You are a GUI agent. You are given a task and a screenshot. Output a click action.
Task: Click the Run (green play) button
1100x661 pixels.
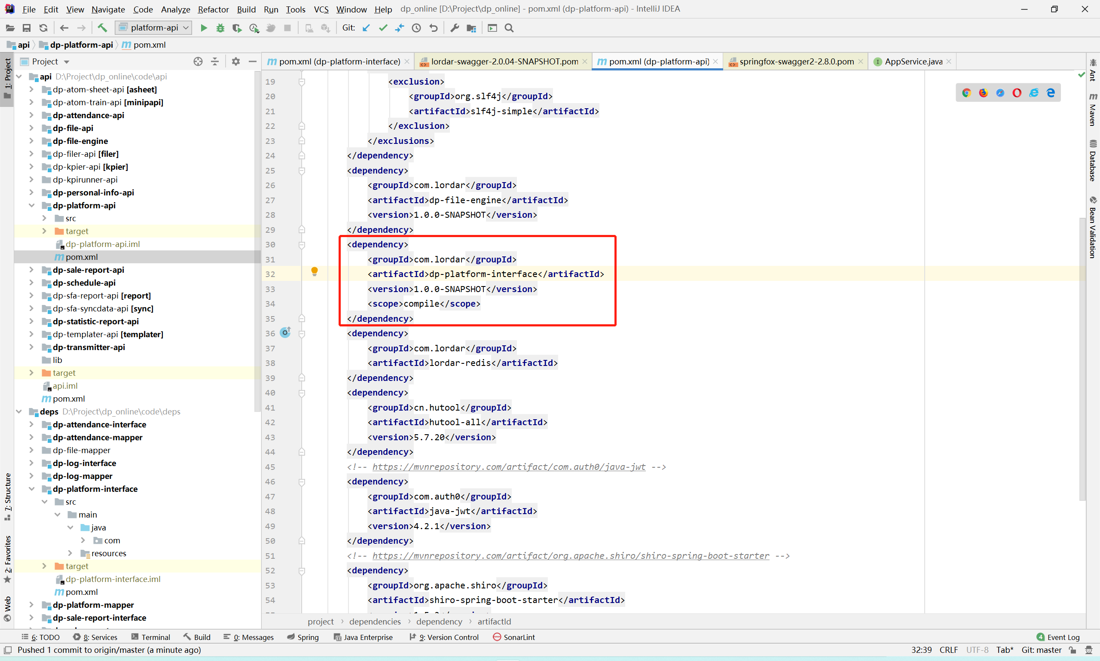(x=204, y=28)
